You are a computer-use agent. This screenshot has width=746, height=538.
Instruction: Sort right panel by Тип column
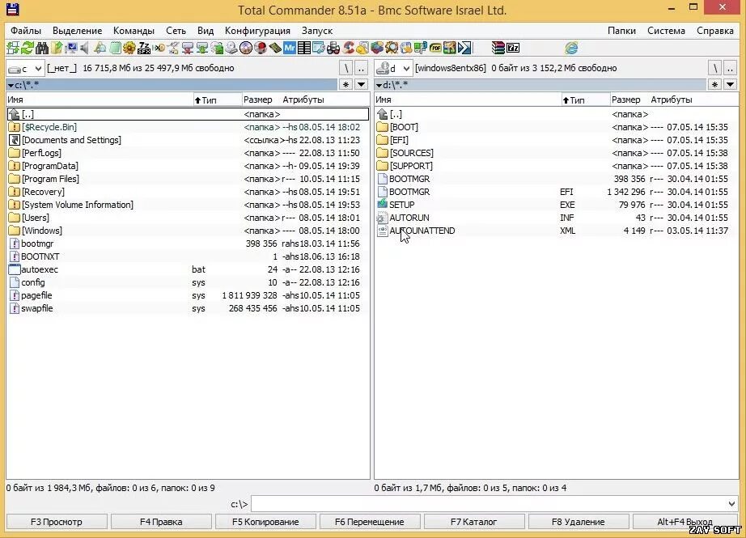tap(585, 100)
